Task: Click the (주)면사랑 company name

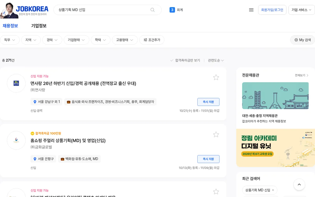Action: (x=38, y=90)
